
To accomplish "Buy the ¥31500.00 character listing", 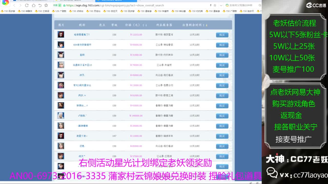I will tap(222, 55).
